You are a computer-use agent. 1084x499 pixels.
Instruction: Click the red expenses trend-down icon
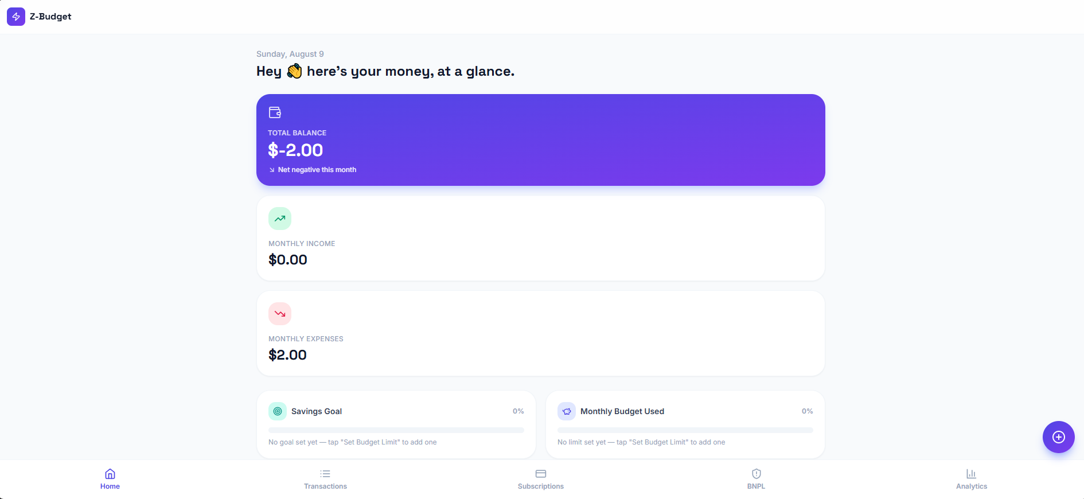[x=280, y=314]
